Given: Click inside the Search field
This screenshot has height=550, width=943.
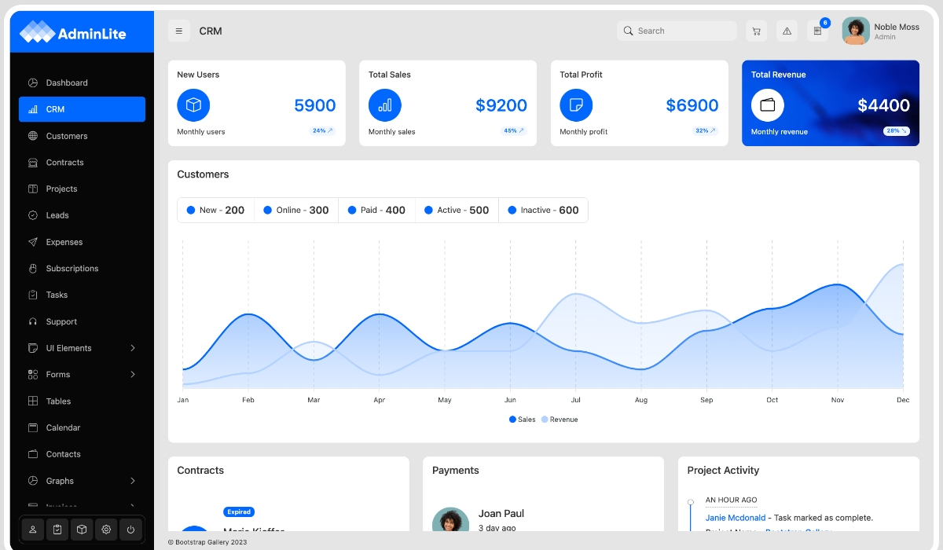Looking at the screenshot, I should tap(677, 31).
